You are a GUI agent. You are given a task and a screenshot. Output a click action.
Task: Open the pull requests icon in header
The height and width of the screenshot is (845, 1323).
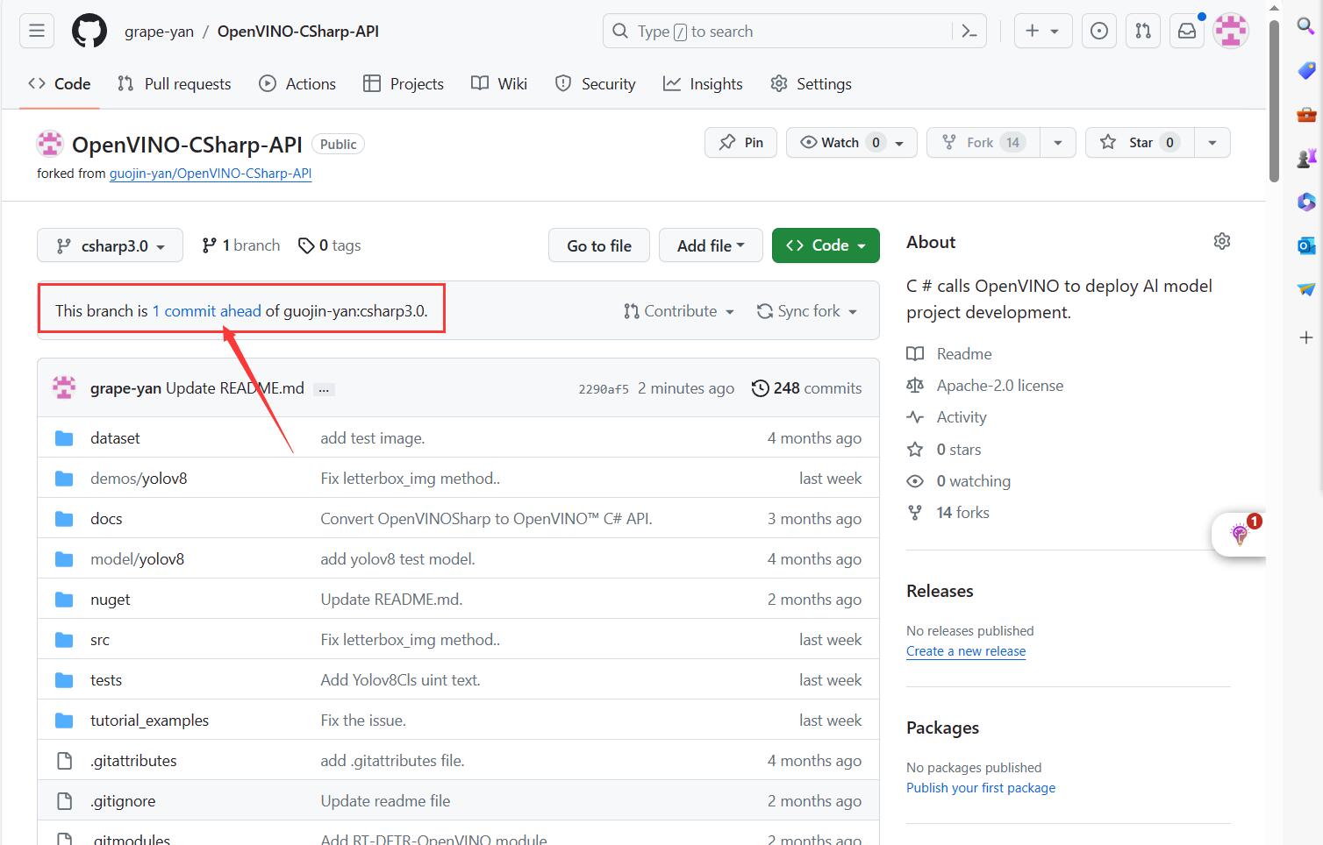[x=1143, y=32]
